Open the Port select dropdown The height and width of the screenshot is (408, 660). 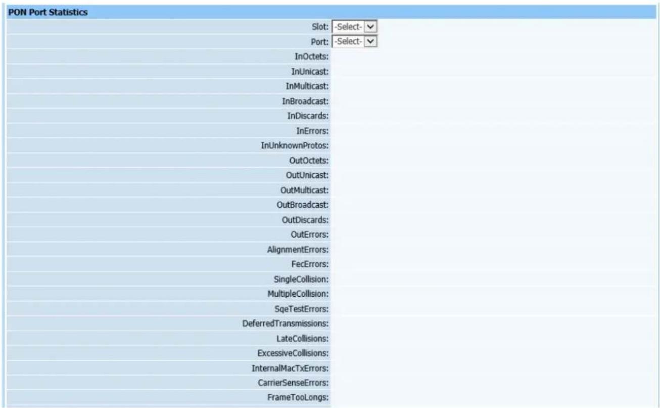tap(355, 41)
